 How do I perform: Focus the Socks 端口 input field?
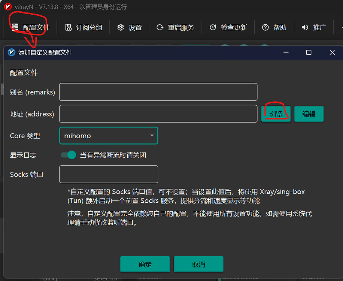coord(109,174)
